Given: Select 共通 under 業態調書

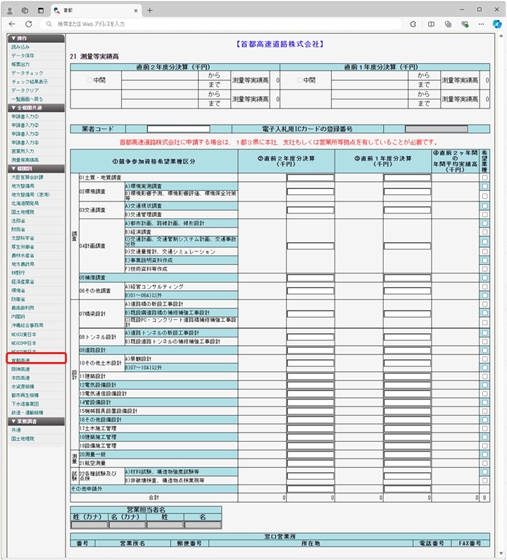Looking at the screenshot, I should click(16, 430).
